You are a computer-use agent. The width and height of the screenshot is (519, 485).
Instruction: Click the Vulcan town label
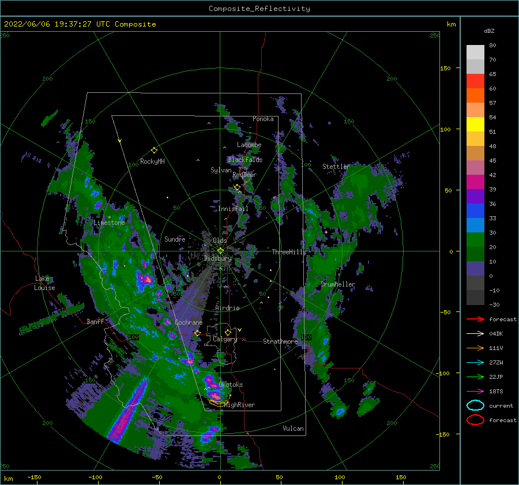pyautogui.click(x=293, y=428)
